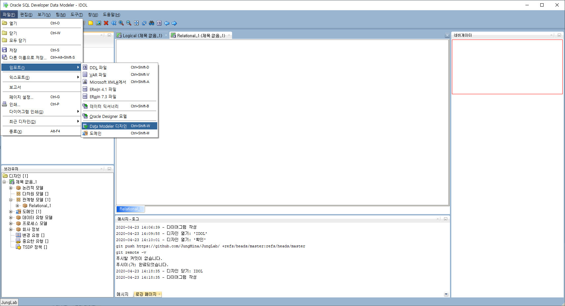Click the double left chevron toolbar icon
The image size is (565, 306).
114,23
